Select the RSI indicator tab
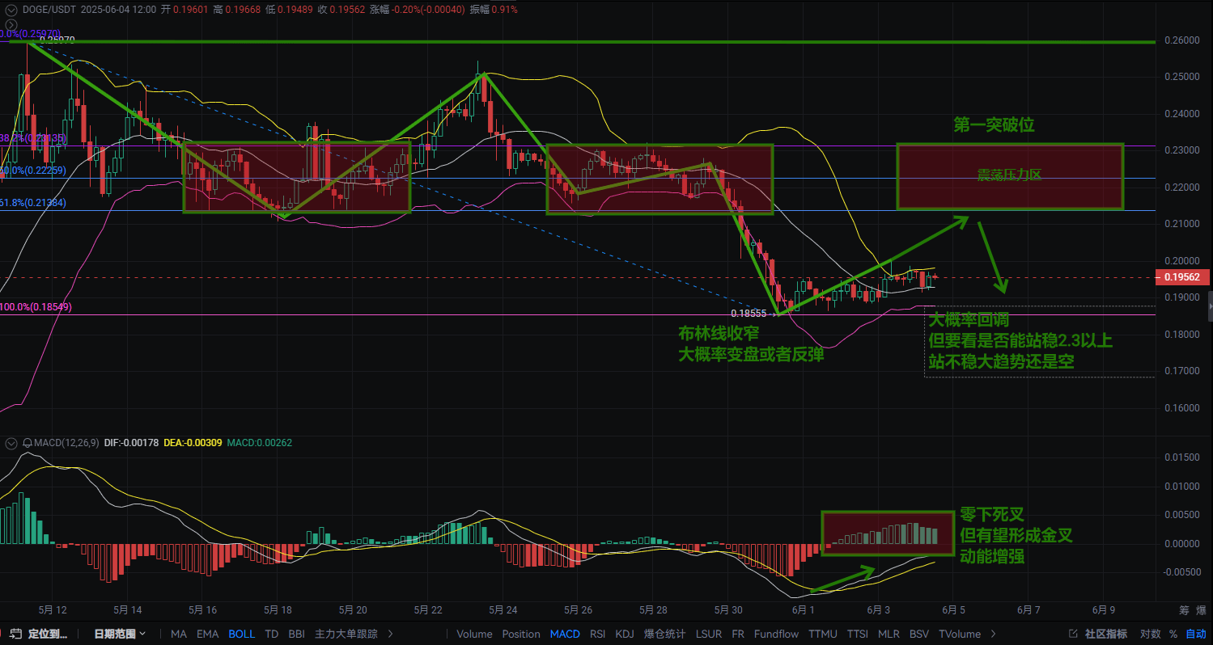 coord(597,634)
